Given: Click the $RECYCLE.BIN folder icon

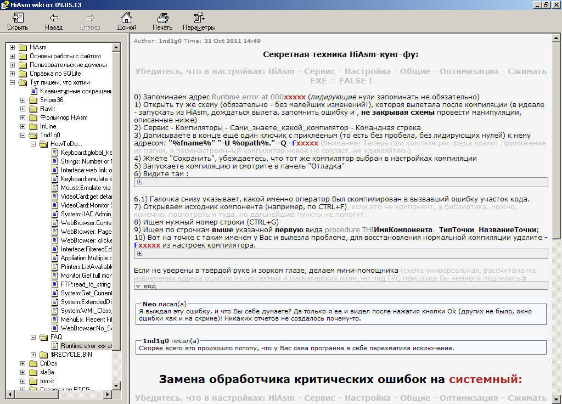Looking at the screenshot, I should click(43, 355).
